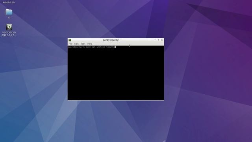
Task: Click the terminal icon in title bar
Action: pos(70,40)
